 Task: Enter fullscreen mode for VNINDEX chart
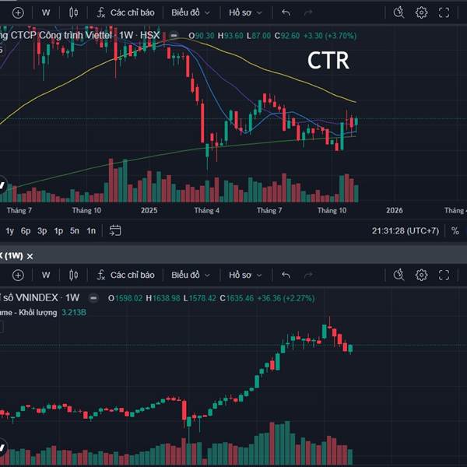(x=444, y=276)
